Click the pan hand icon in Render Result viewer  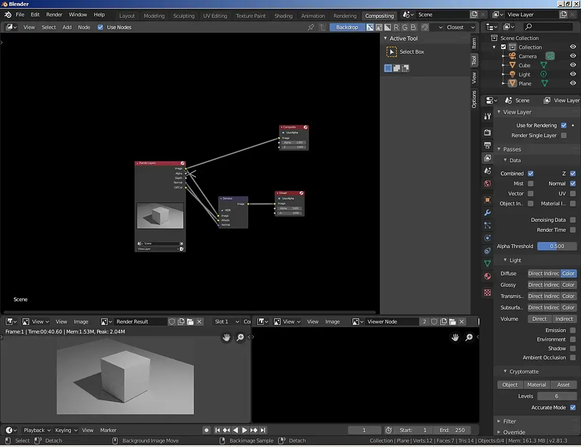pos(226,338)
